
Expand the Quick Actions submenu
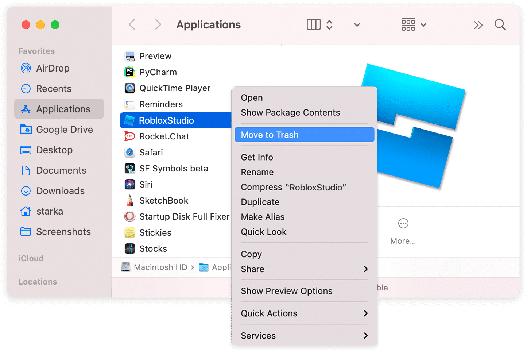click(365, 313)
